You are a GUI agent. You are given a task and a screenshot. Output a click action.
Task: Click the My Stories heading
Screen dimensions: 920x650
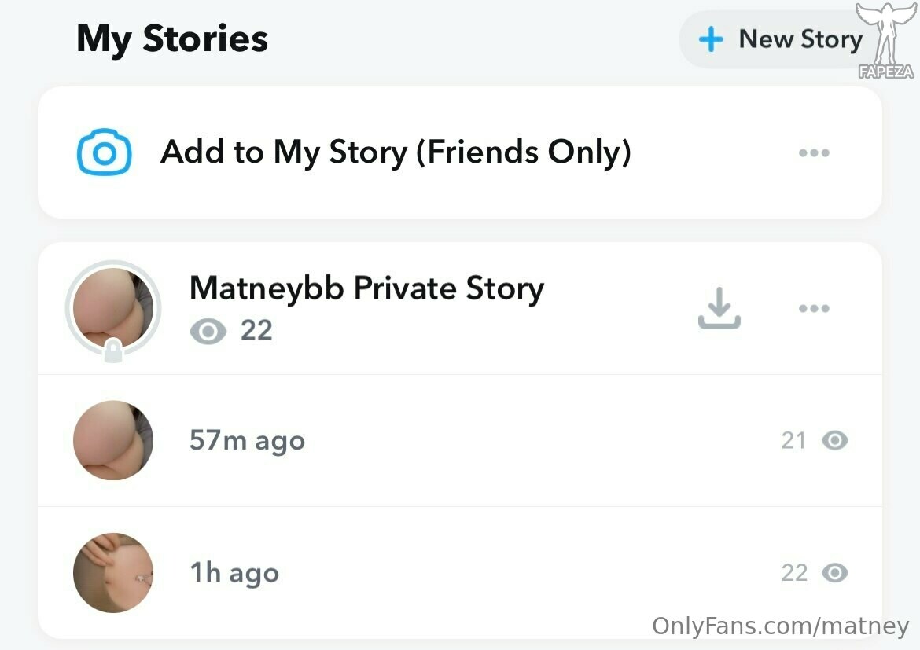click(x=172, y=39)
